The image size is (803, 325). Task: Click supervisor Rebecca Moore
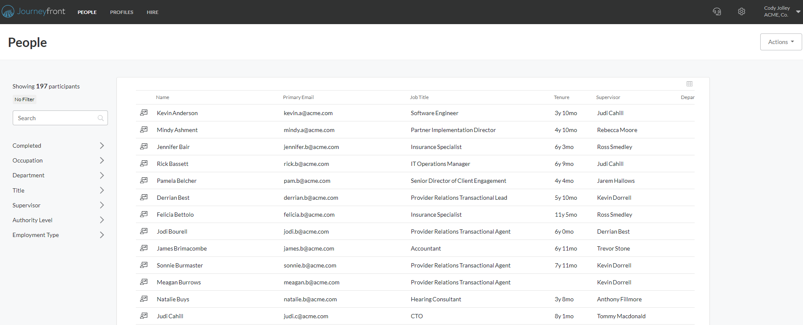(617, 130)
